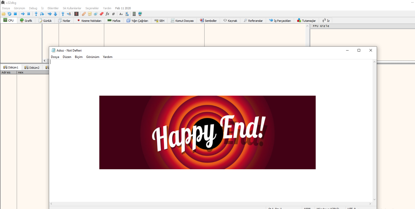
Task: Open Notepad's Görünüm menu
Action: pos(93,57)
